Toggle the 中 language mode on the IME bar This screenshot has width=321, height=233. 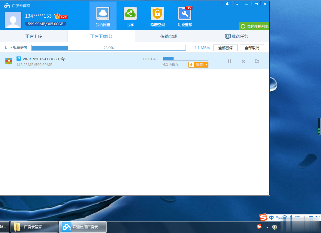tap(271, 218)
